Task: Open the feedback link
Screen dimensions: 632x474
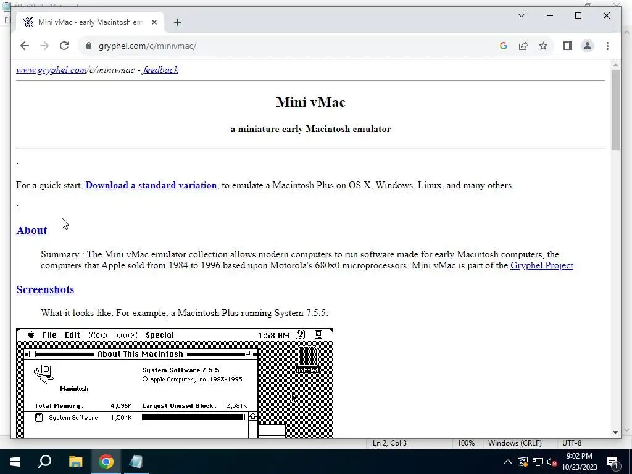Action: coord(161,70)
